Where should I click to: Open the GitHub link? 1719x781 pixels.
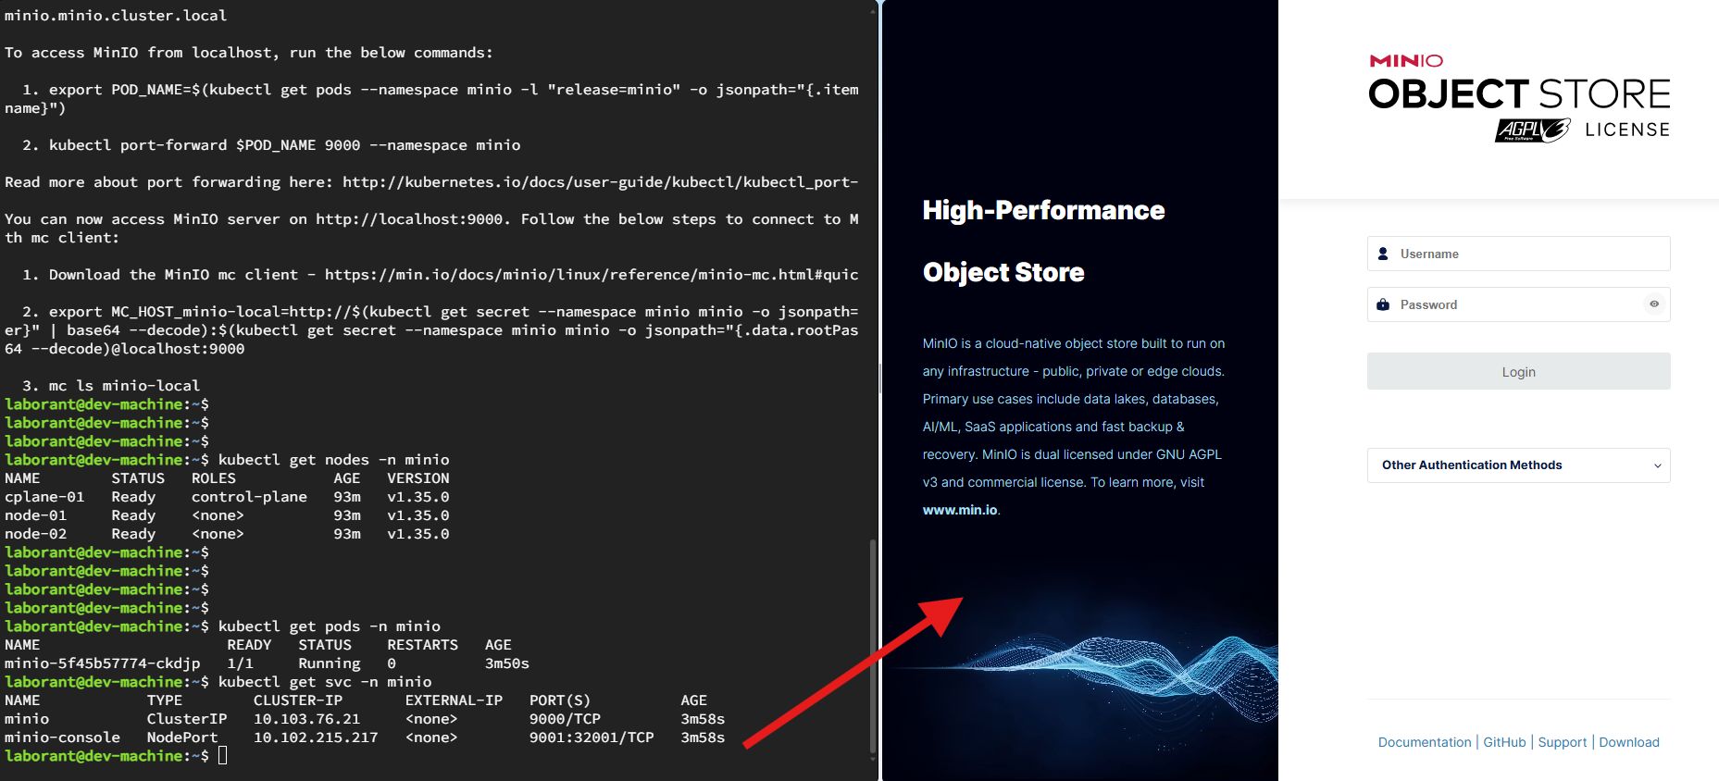tap(1504, 742)
